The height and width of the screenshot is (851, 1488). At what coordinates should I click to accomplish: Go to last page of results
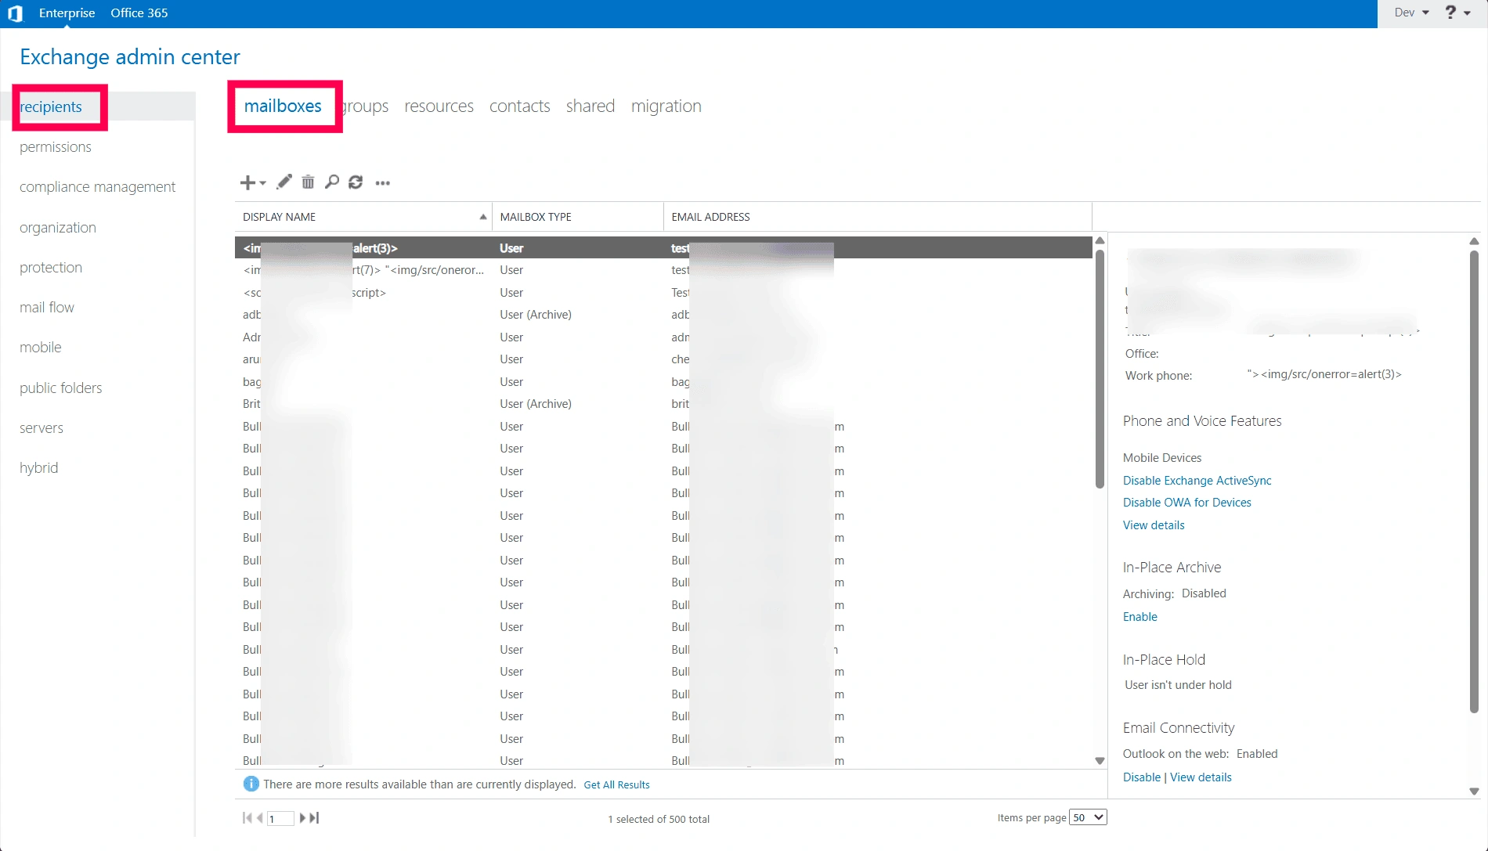[315, 817]
